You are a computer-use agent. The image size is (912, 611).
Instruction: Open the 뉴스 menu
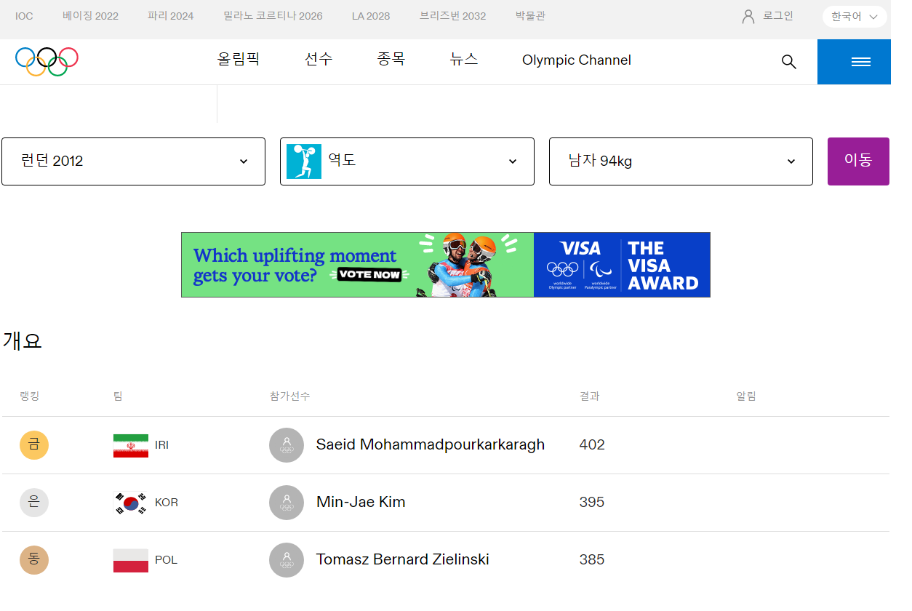click(464, 60)
